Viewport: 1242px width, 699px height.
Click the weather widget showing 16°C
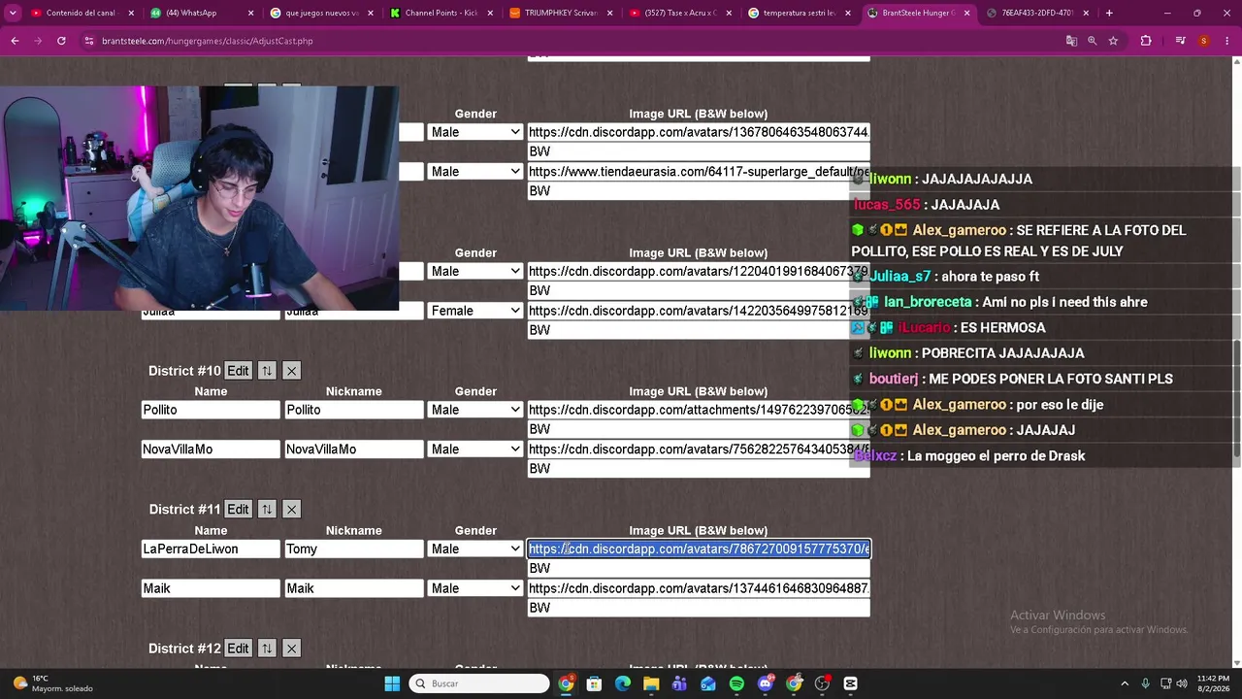[53, 683]
